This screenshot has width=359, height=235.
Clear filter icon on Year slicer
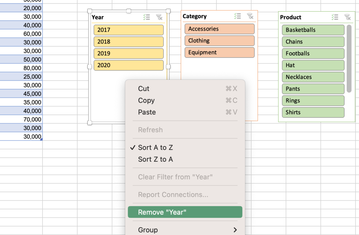point(159,17)
